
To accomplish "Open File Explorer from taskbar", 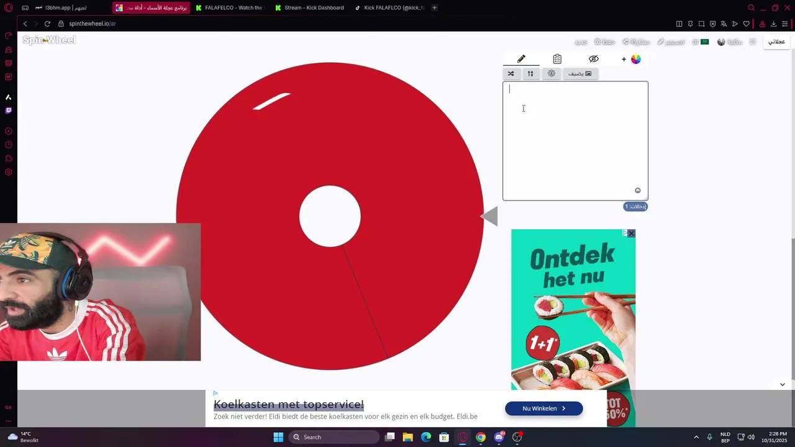I will pyautogui.click(x=407, y=437).
